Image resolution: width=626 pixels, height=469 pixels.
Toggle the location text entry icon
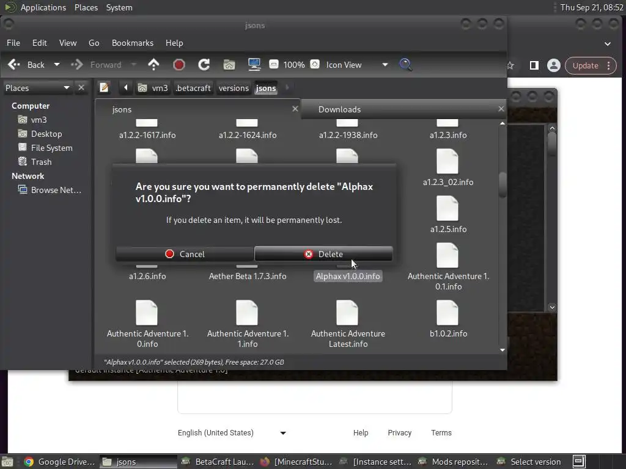(104, 88)
